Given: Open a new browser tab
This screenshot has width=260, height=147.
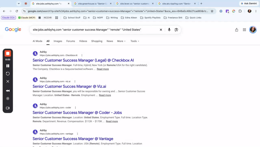Looking at the screenshot, I should click(201, 4).
